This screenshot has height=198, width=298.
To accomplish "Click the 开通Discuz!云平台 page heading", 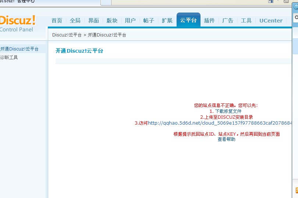I will [x=79, y=51].
